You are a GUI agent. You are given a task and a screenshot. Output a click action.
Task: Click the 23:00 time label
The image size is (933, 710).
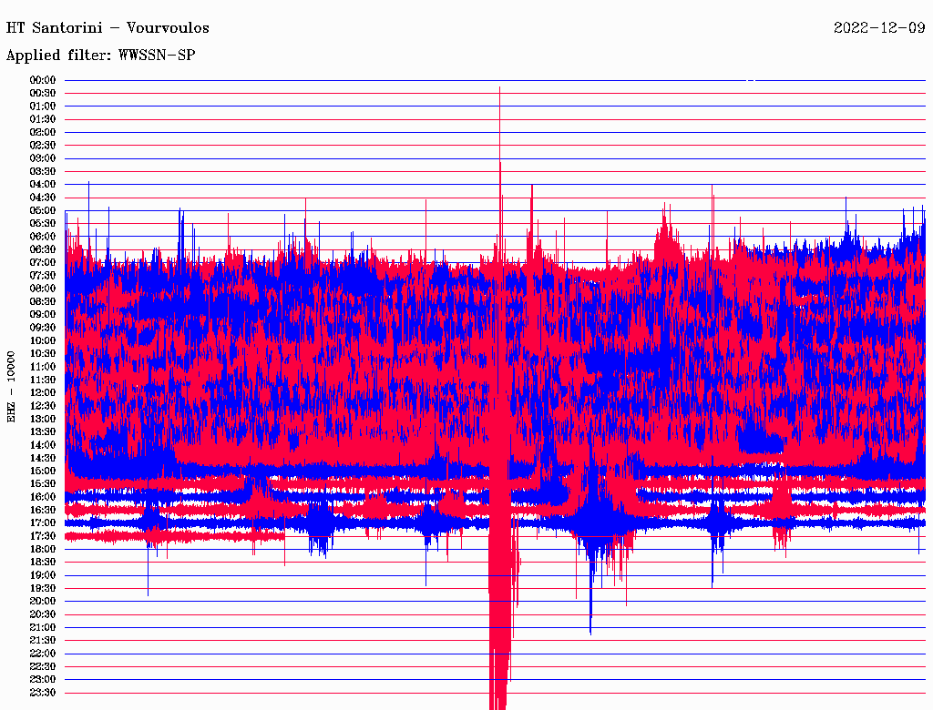pyautogui.click(x=43, y=680)
